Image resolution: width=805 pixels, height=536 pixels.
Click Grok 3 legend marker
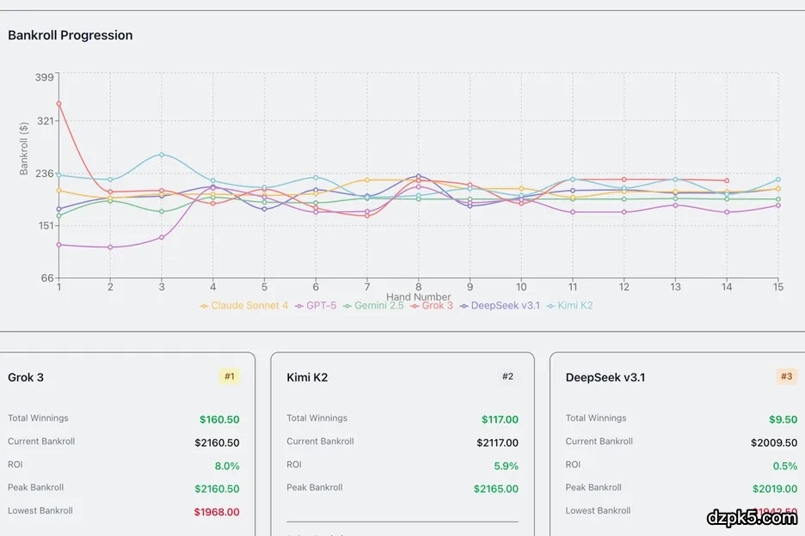(x=415, y=306)
